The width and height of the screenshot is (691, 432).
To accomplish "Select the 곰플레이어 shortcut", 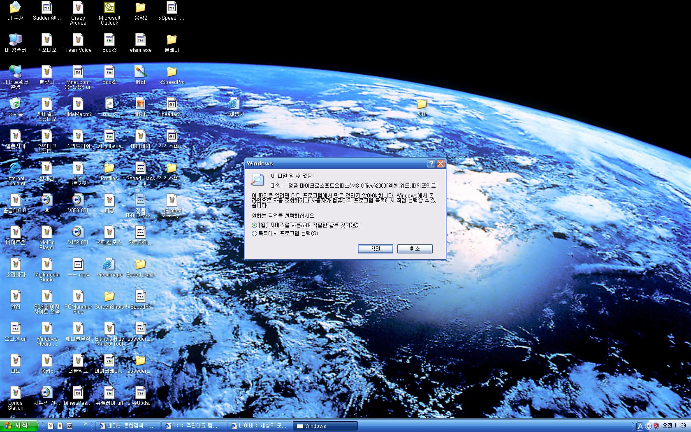I will click(15, 204).
